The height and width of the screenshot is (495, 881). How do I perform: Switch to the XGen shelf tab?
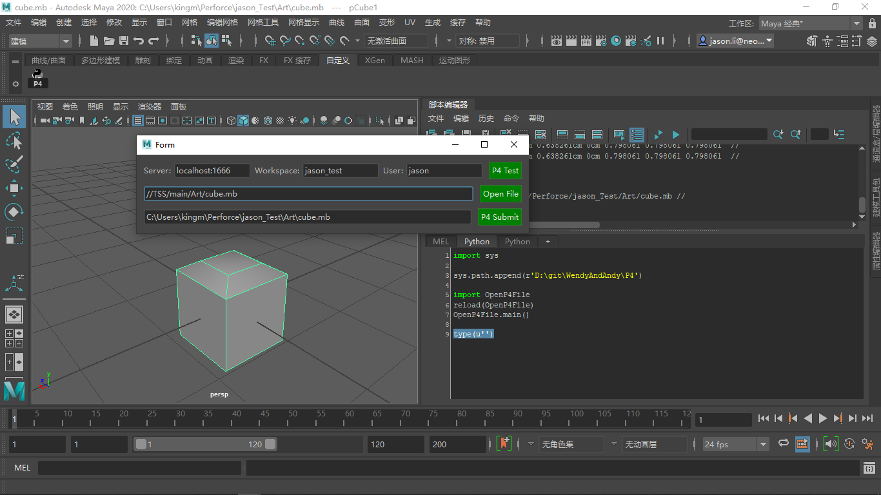(x=375, y=60)
